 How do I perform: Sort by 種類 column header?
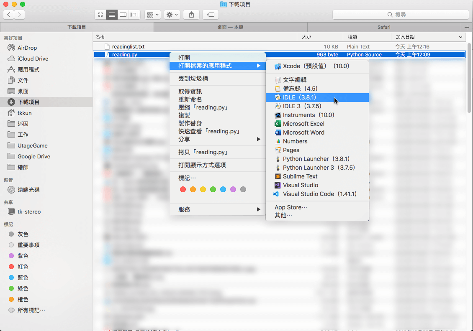click(367, 37)
